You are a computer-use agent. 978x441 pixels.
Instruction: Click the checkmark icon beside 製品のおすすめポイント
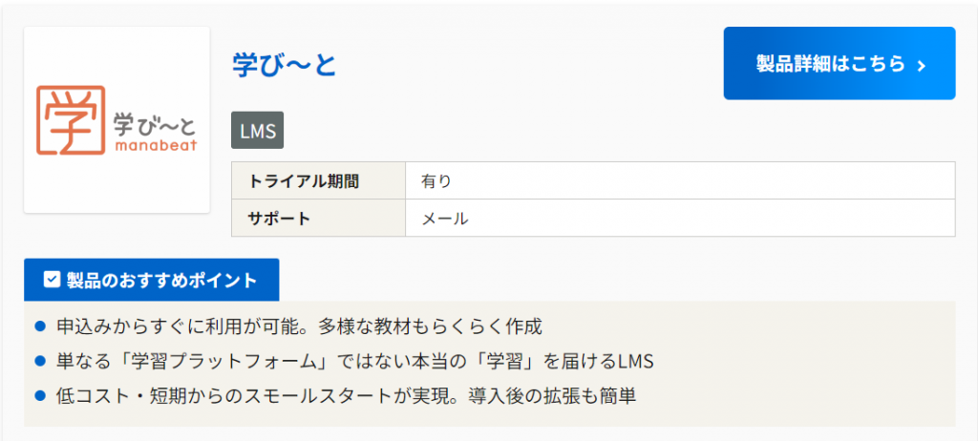[53, 280]
